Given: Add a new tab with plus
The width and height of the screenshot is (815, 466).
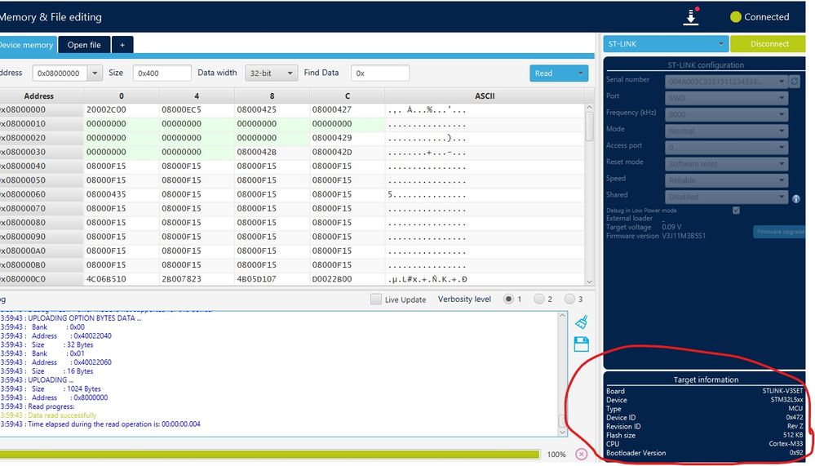Looking at the screenshot, I should 122,45.
